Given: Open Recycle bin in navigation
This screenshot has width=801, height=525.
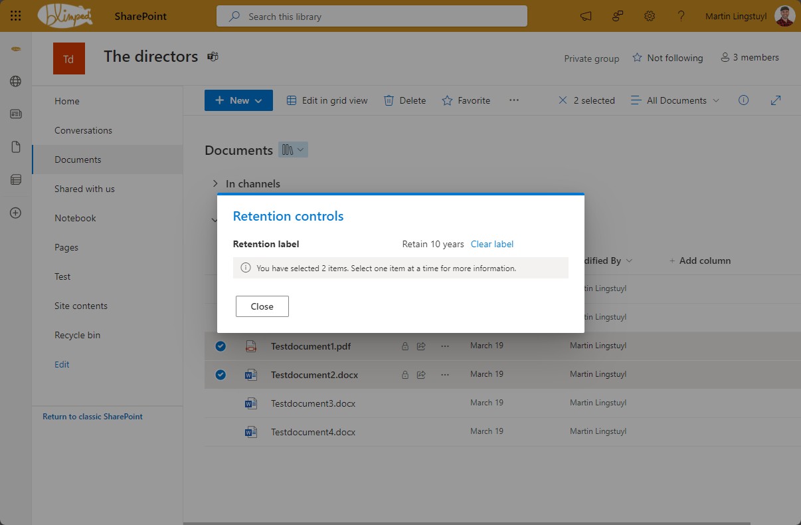Looking at the screenshot, I should coord(77,335).
